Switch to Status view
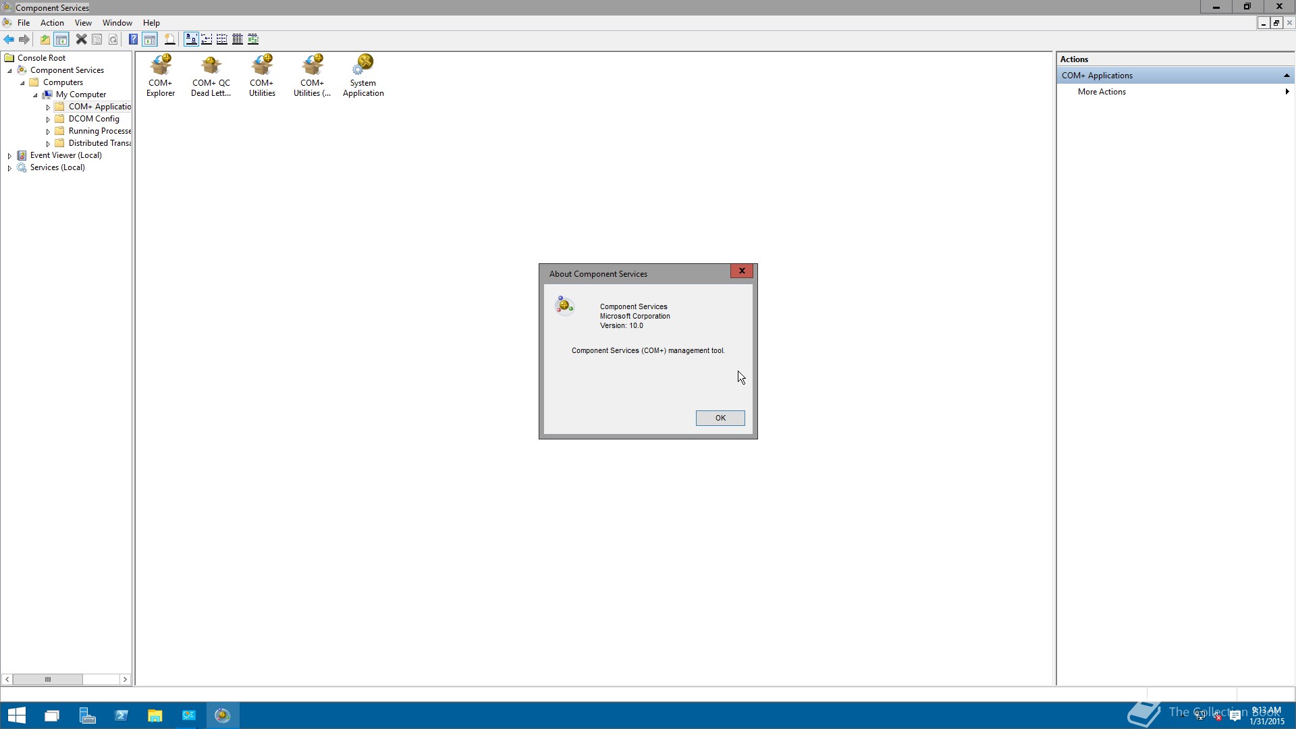1296x729 pixels. pos(253,39)
